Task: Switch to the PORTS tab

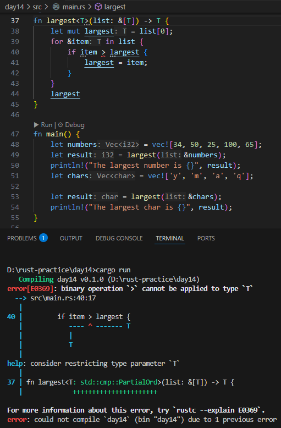Action: (206, 238)
